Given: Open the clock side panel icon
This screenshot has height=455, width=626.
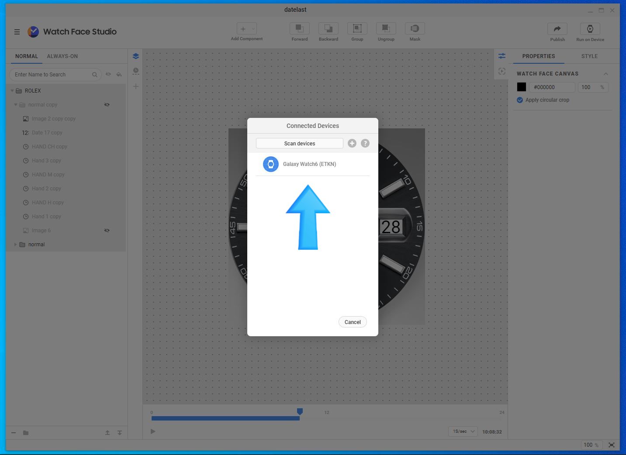Looking at the screenshot, I should pyautogui.click(x=136, y=71).
